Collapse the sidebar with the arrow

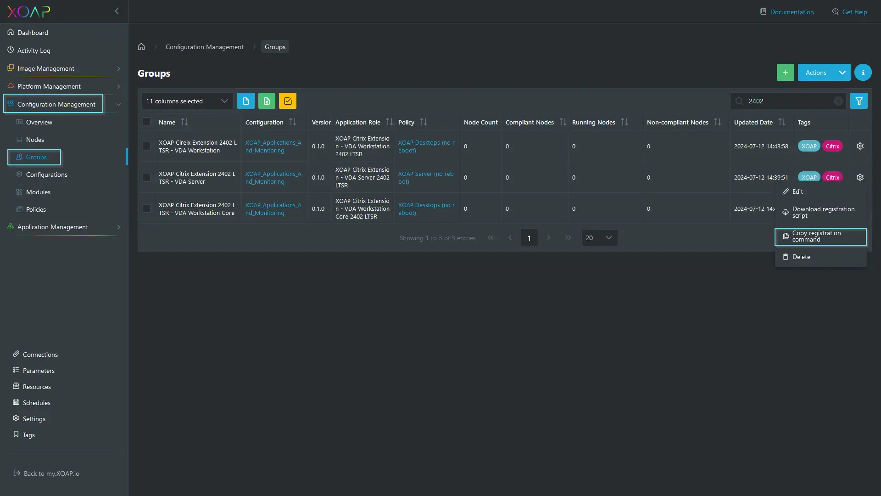(x=117, y=11)
